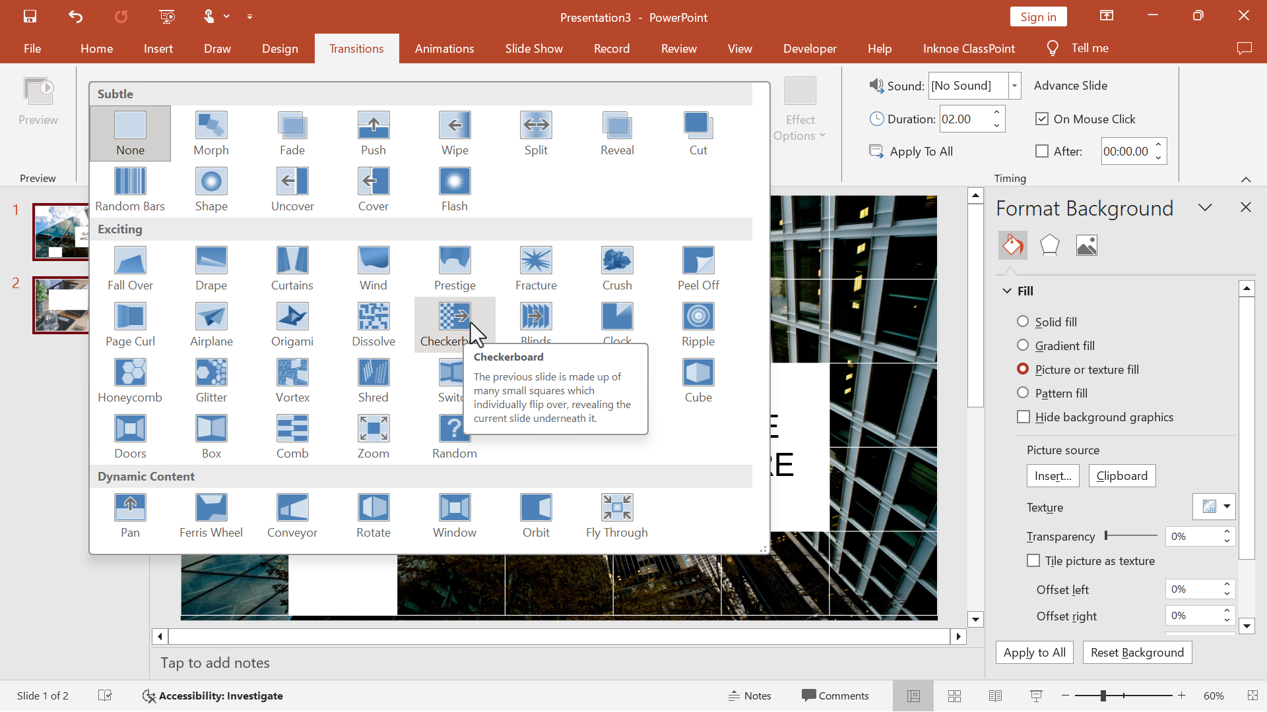Click the Apply to All button
Image resolution: width=1267 pixels, height=712 pixels.
point(1035,652)
